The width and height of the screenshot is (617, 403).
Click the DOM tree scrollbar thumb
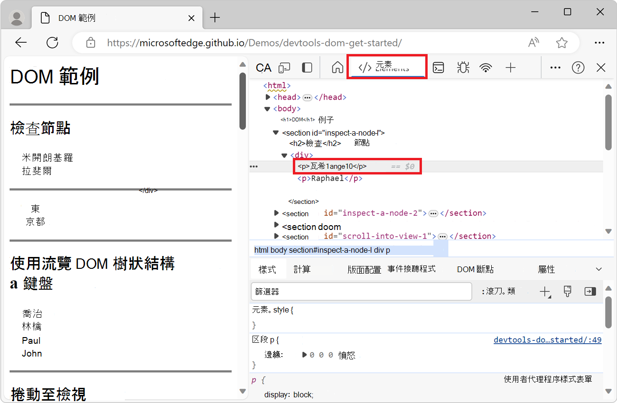[x=609, y=122]
